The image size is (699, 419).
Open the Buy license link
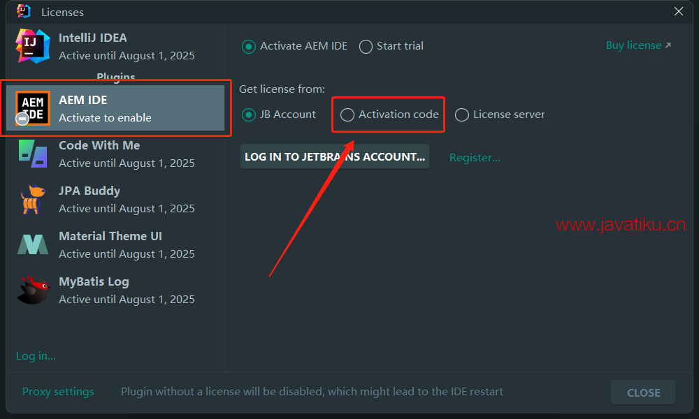[x=638, y=45]
